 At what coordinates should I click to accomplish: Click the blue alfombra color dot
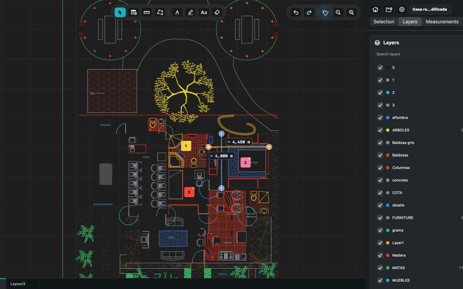tap(388, 118)
